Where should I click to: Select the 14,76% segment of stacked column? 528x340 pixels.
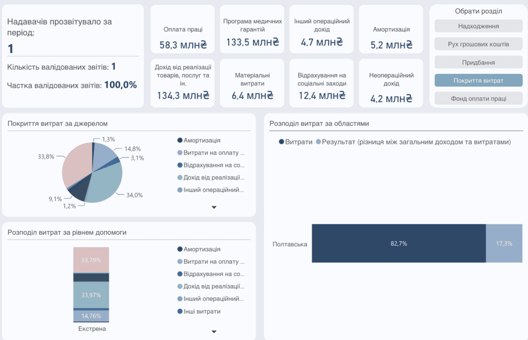tap(91, 316)
